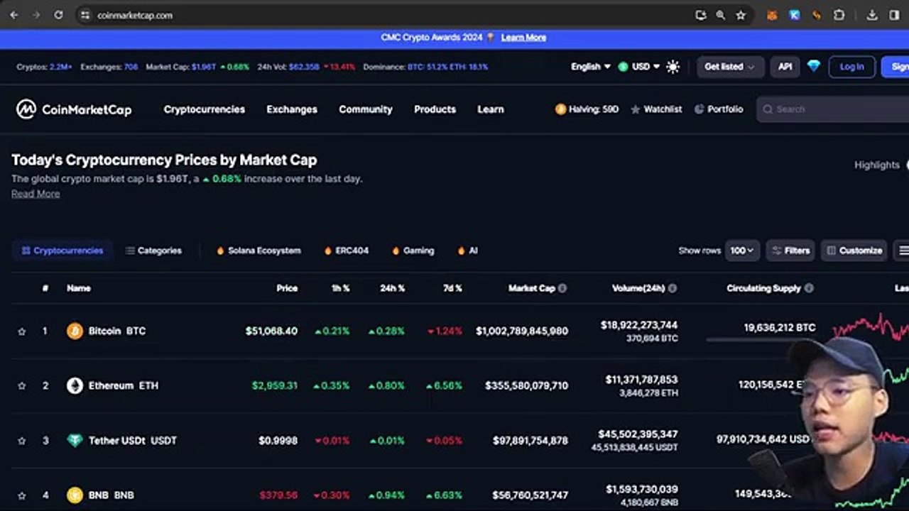Sort by the 1h % column header

point(340,288)
